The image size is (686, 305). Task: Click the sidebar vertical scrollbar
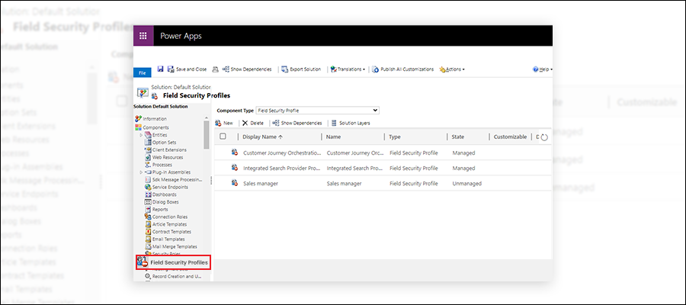pos(207,133)
